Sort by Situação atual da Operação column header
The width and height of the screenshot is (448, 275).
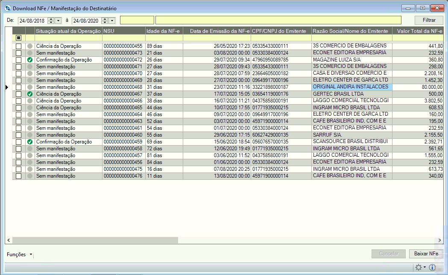[x=68, y=31]
